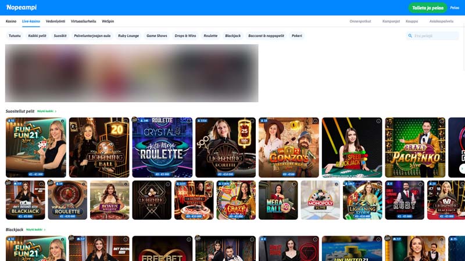Launch Ruby Roulette game thumbnail
This screenshot has width=465, height=261.
tap(405, 200)
